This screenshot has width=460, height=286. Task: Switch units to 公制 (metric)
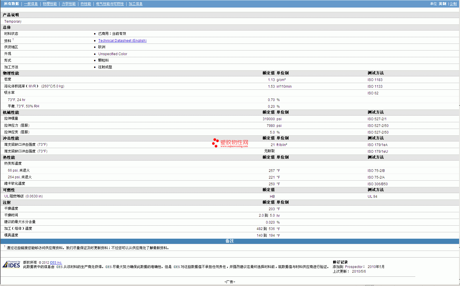(453, 4)
